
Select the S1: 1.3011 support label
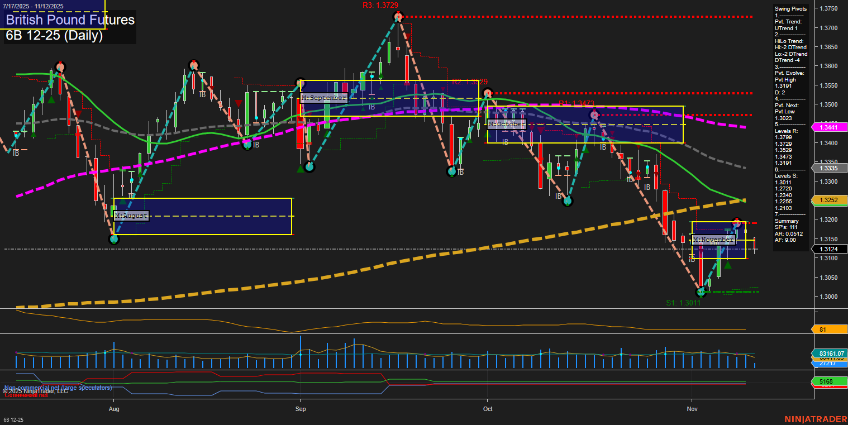(x=683, y=303)
